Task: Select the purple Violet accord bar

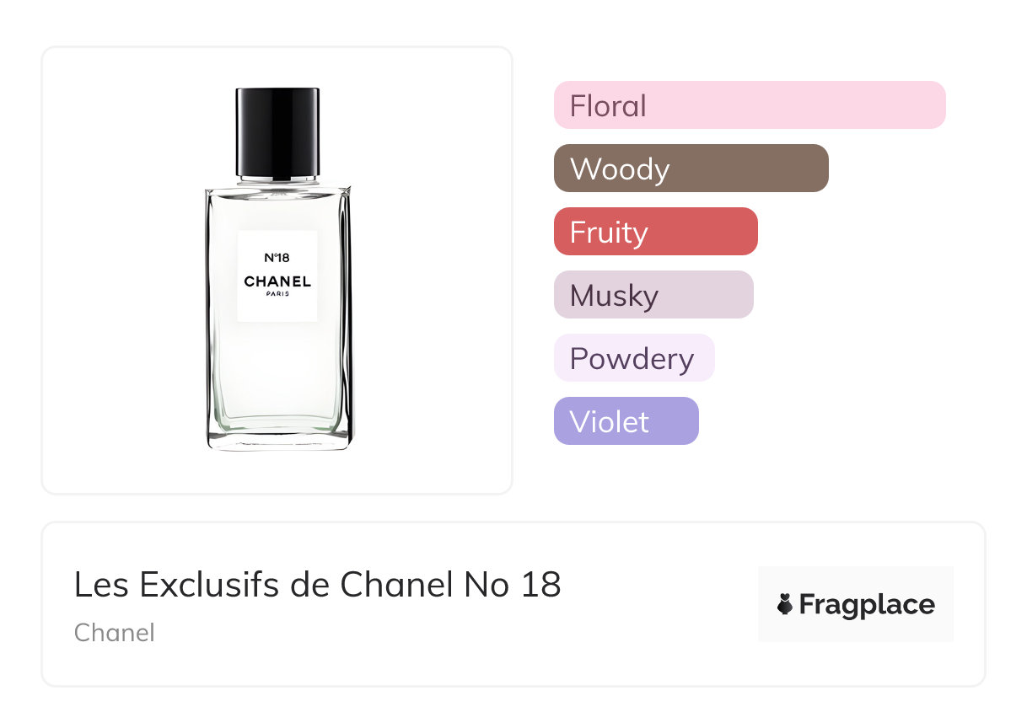Action: pos(626,421)
